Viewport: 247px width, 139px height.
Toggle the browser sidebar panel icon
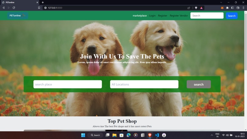point(233,8)
